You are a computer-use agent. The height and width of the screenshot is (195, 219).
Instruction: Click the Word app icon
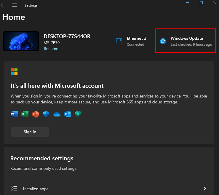[x=14, y=114]
